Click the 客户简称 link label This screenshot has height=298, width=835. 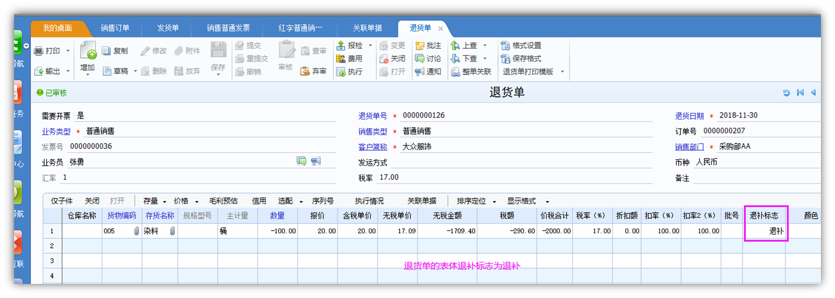[x=373, y=147]
